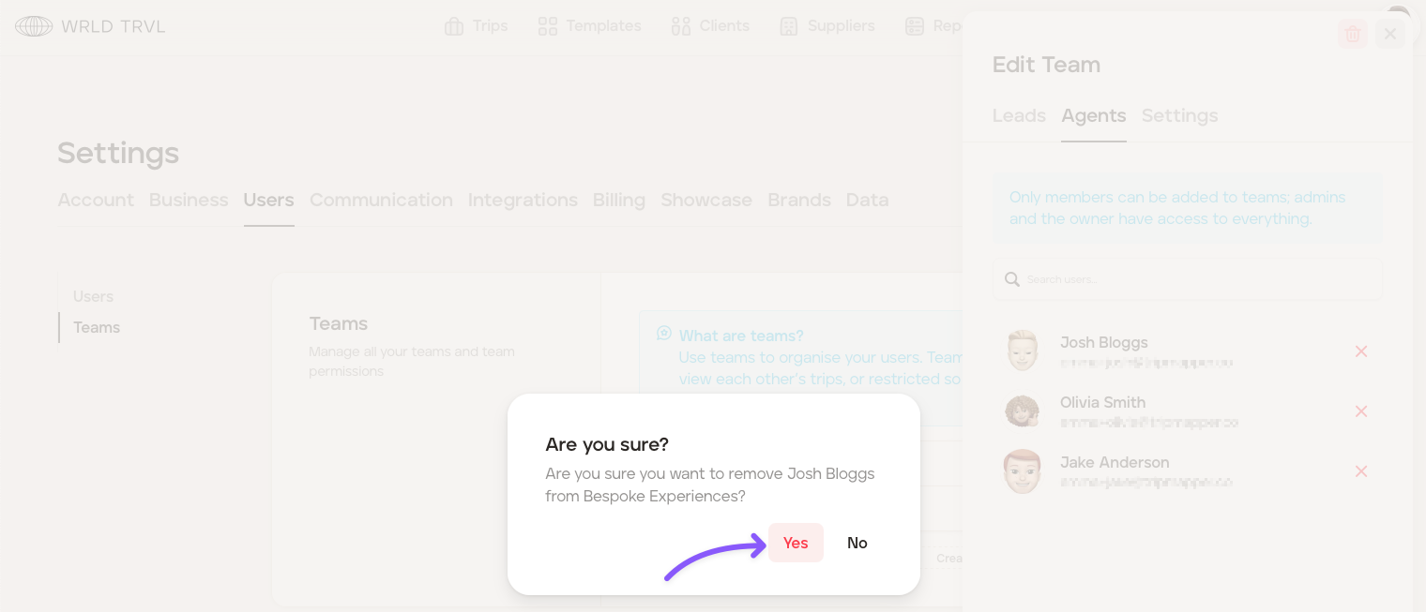Image resolution: width=1426 pixels, height=612 pixels.
Task: Open the Templates navigation item
Action: (590, 26)
